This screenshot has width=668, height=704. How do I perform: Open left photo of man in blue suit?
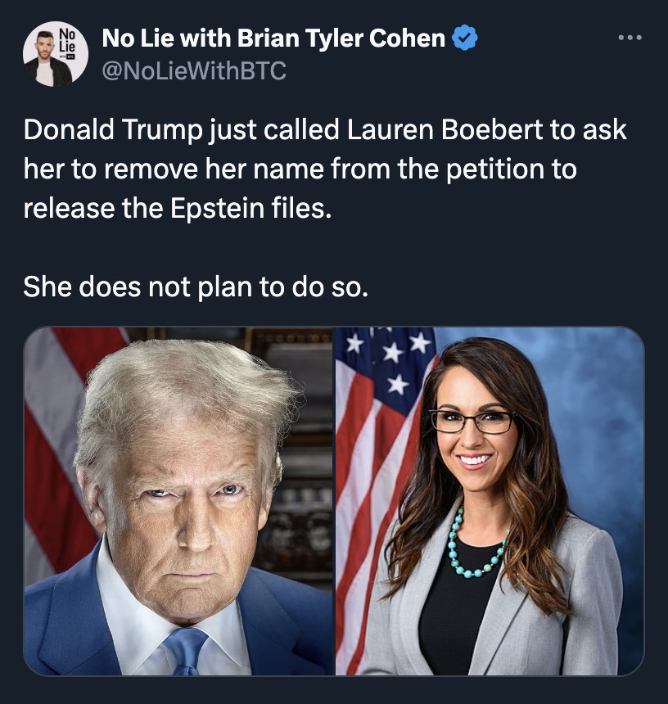point(178,501)
